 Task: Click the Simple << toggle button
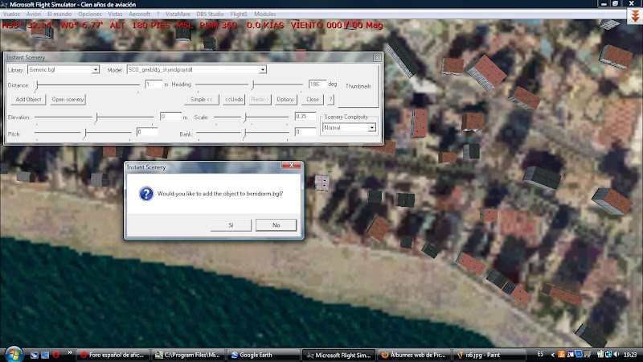point(202,99)
